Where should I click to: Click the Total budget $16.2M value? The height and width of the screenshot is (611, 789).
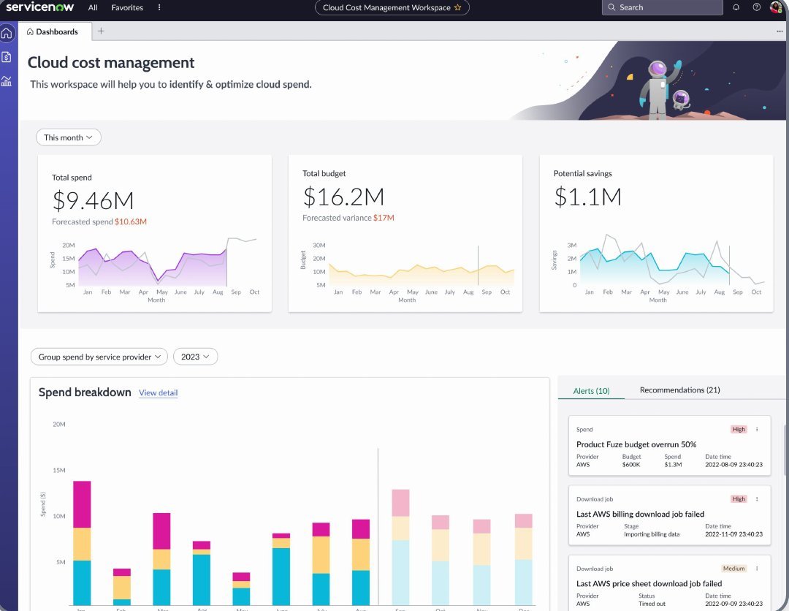[x=343, y=197]
